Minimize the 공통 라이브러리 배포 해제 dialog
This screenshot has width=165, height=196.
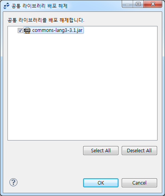128,4
